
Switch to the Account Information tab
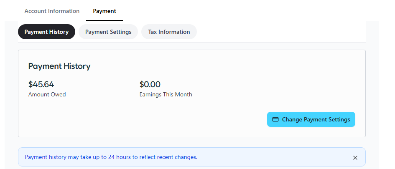pos(52,11)
